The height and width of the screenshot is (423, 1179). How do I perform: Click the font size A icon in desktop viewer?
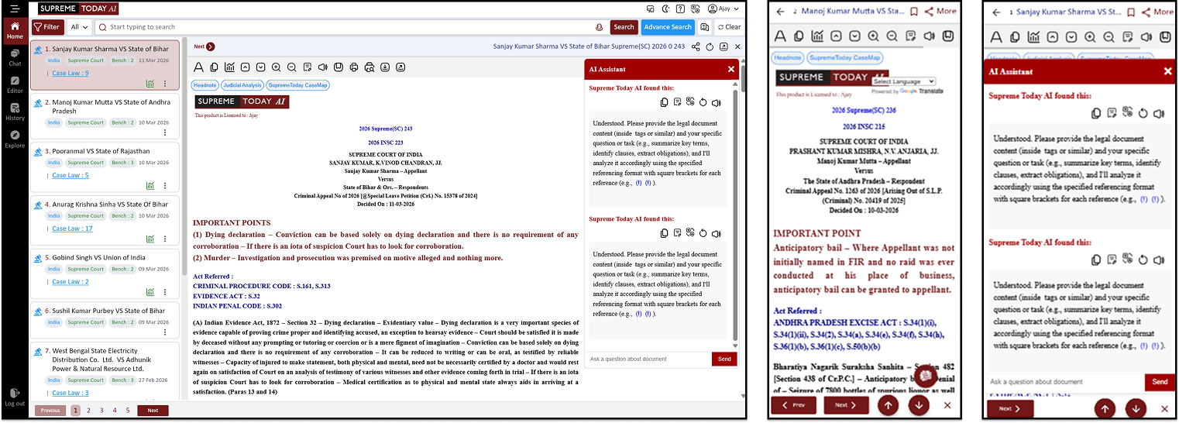point(199,67)
